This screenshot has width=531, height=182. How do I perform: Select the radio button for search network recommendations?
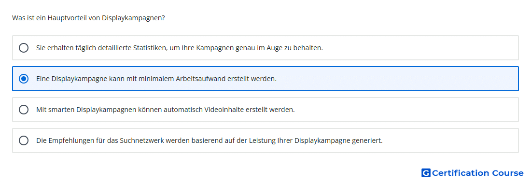24,140
